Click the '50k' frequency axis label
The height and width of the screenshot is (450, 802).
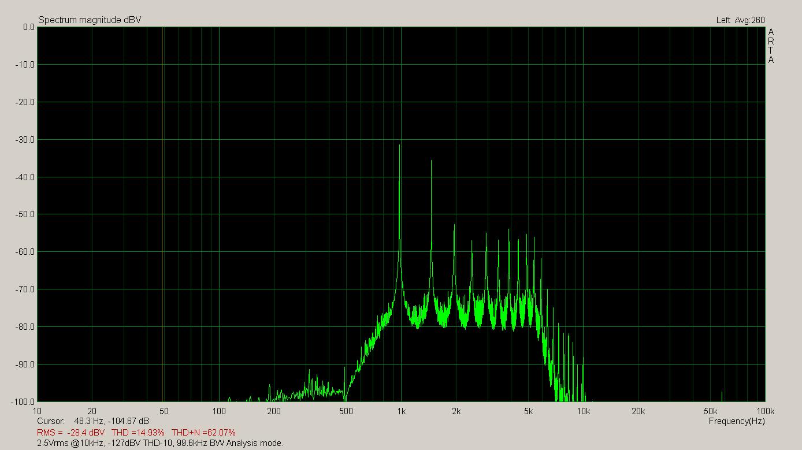pyautogui.click(x=710, y=411)
